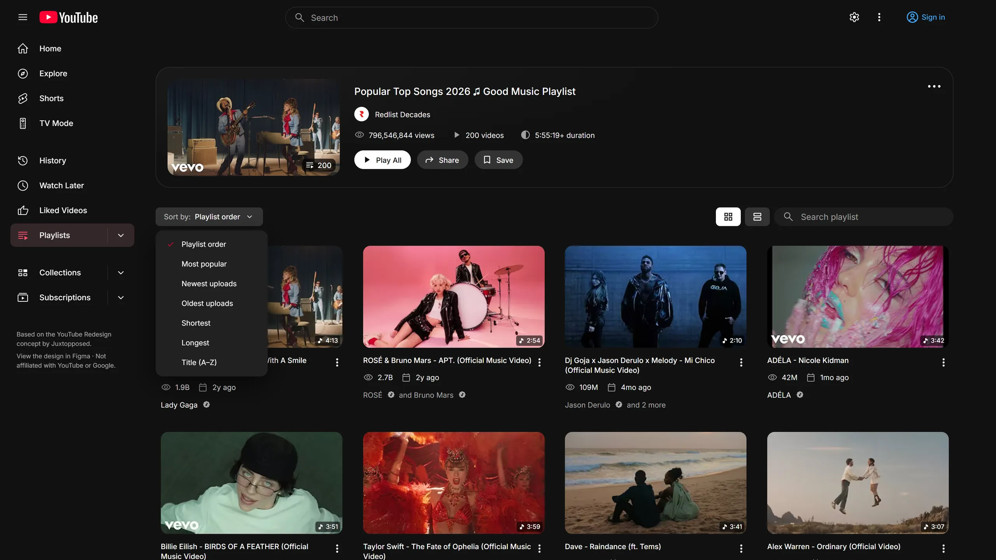Click the top Search field
996x560 pixels.
(x=472, y=17)
